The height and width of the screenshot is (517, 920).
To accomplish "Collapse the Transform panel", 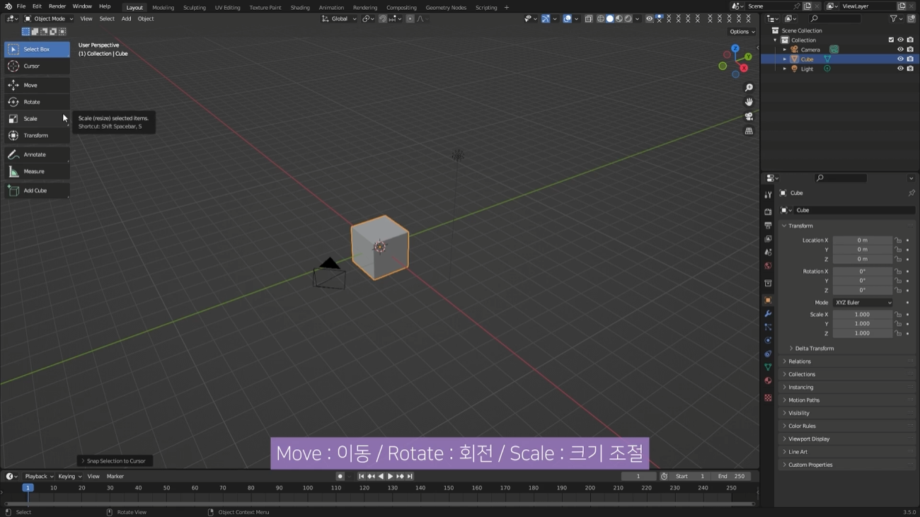I will pos(847,226).
